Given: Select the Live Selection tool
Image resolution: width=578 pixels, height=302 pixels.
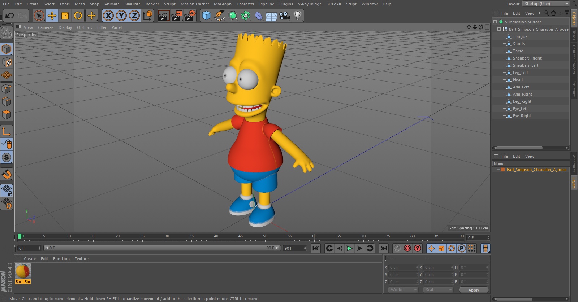Looking at the screenshot, I should coord(39,16).
